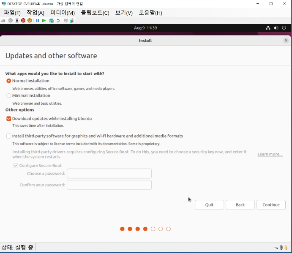Minimize the VM connection window
292x253 pixels.
[x=258, y=3]
